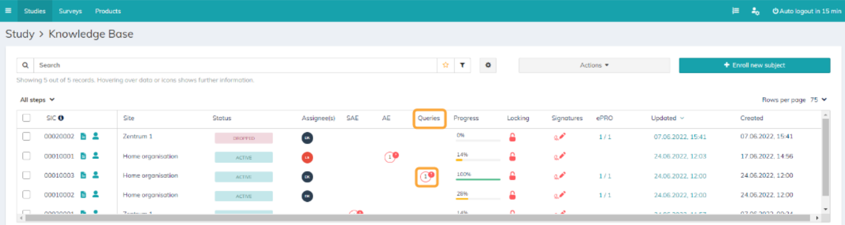Image resolution: width=845 pixels, height=225 pixels.
Task: Click the lock icon for subject 00010003
Action: [x=512, y=176]
